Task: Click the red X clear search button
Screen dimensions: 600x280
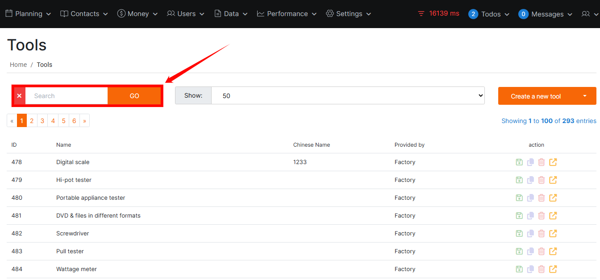Action: point(19,96)
